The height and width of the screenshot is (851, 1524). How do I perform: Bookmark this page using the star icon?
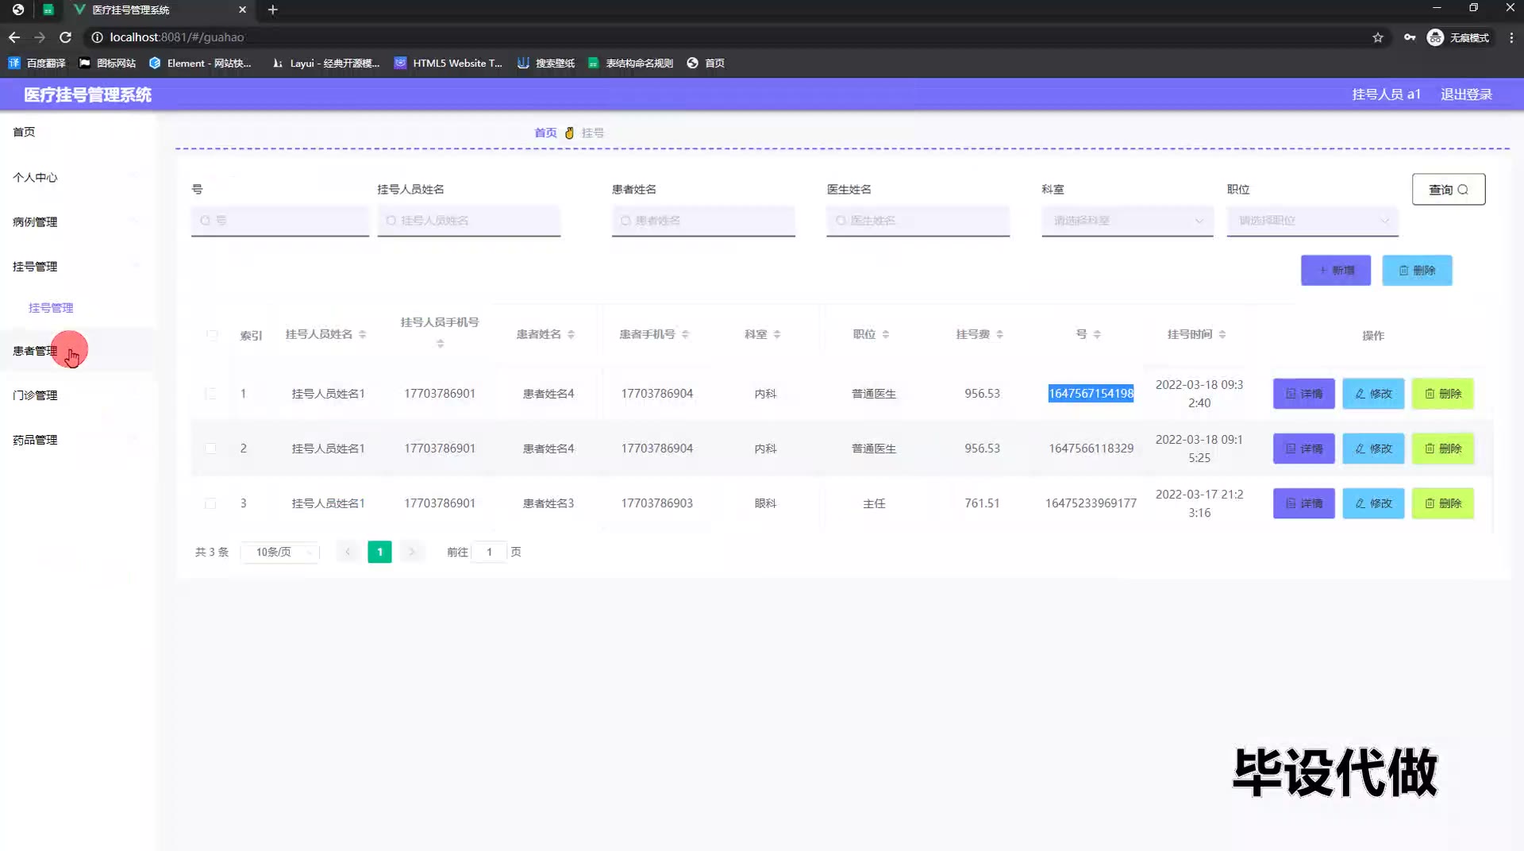pos(1378,37)
